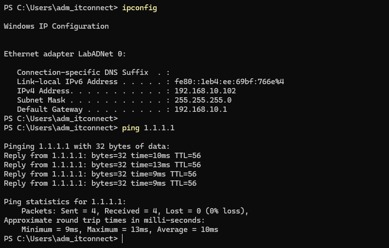Select the Ethernet adapter LabADNet 0 line
The height and width of the screenshot is (248, 389).
pos(65,54)
